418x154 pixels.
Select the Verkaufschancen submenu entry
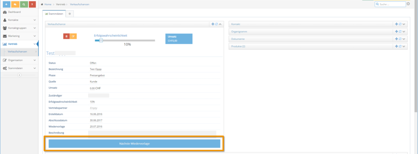pyautogui.click(x=19, y=52)
